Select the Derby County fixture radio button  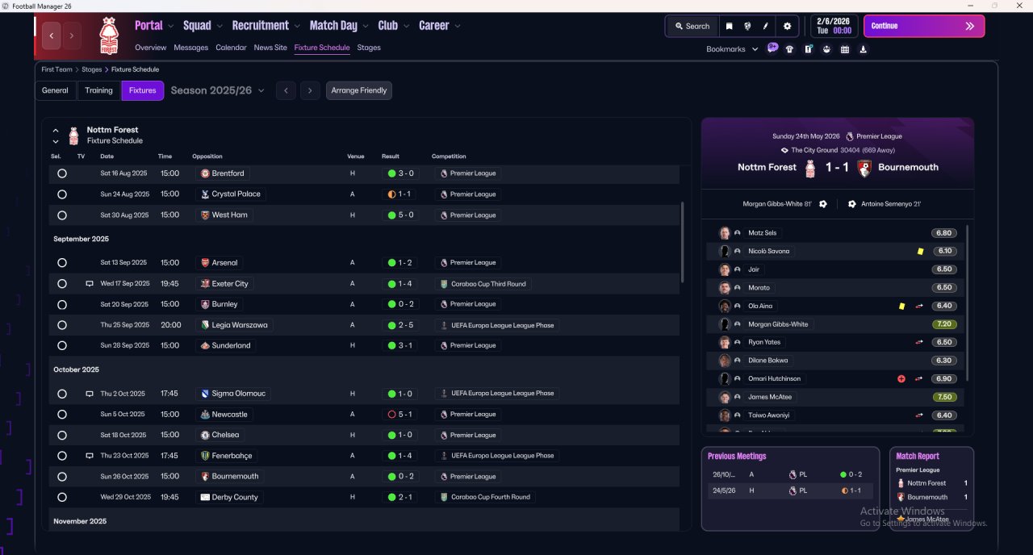pos(62,498)
